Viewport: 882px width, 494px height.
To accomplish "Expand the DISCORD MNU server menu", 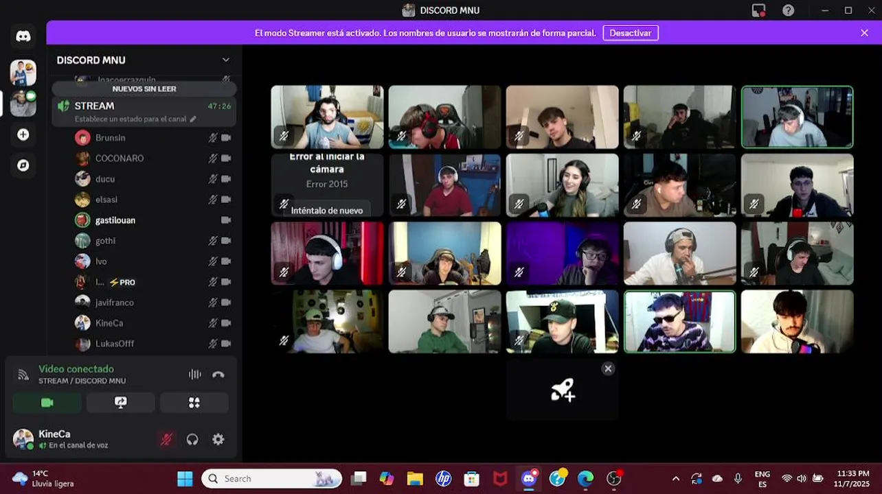I will [x=225, y=60].
